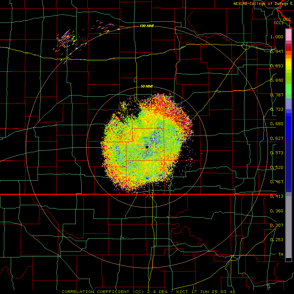This screenshot has height=294, width=294.
Task: Click the 100 NMI range ring label
Action: click(147, 26)
